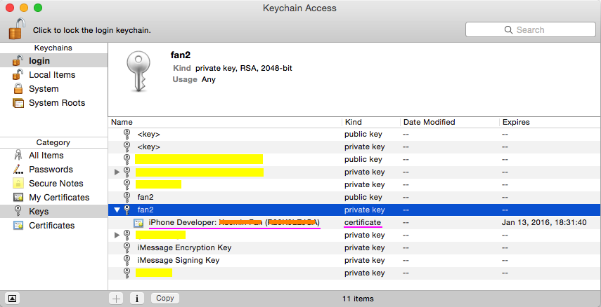Click the plus button to add item
Screen dimensions: 601x307
click(117, 299)
